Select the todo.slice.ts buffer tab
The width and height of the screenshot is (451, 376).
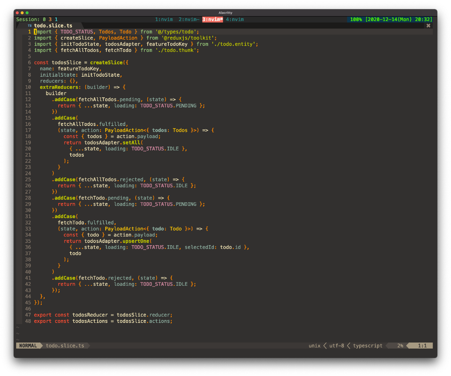(x=50, y=26)
